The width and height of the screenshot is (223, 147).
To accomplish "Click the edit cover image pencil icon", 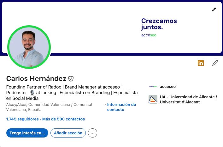I will [x=214, y=9].
